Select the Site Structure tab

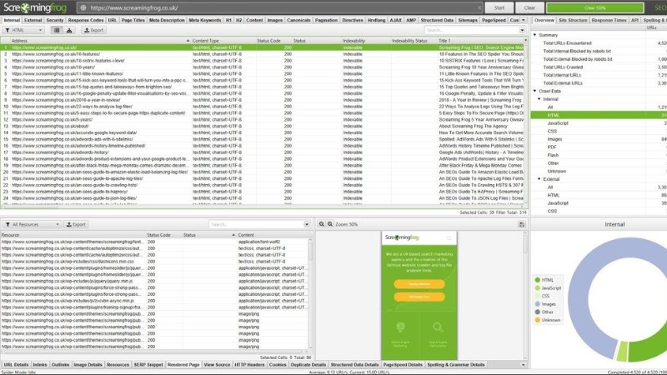coord(573,20)
